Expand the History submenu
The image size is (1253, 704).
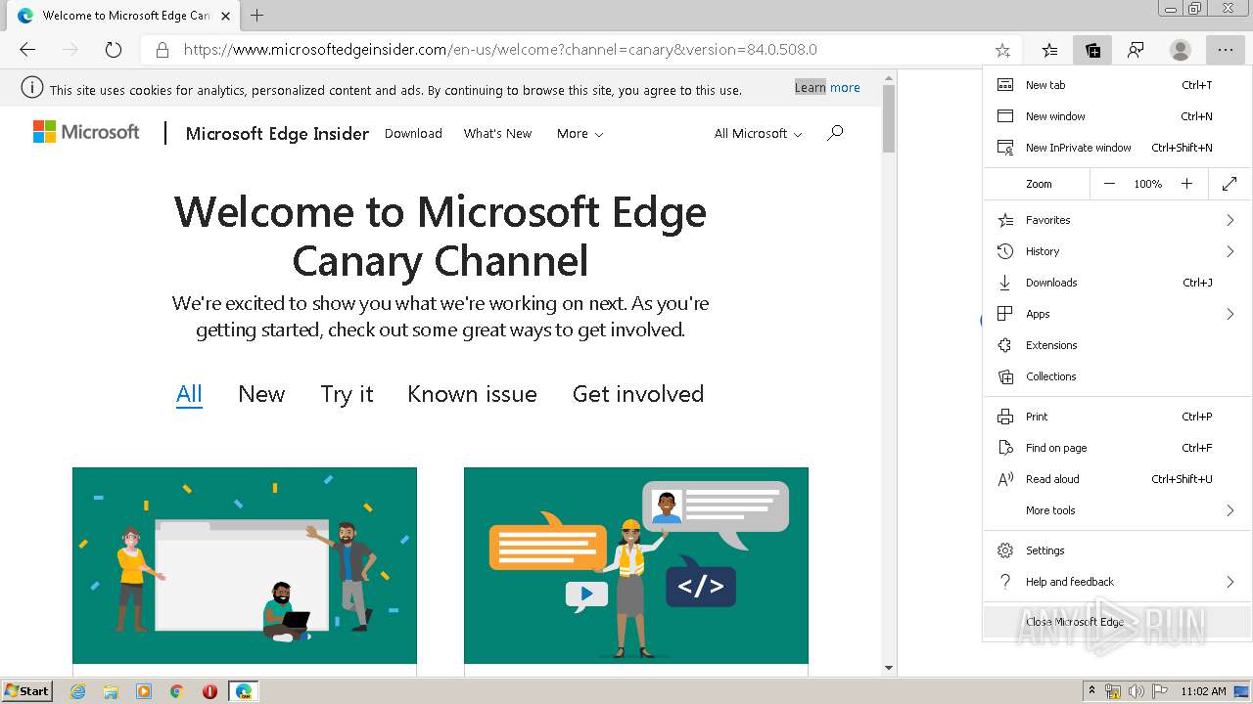1118,251
